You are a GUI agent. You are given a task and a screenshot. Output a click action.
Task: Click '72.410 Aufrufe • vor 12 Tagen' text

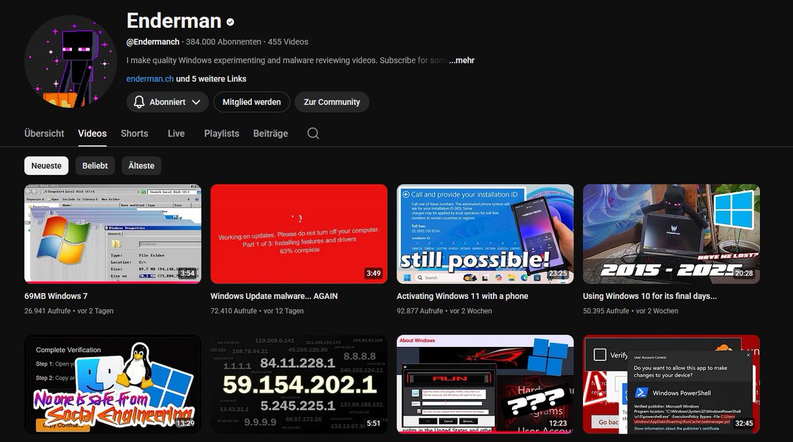tap(257, 311)
